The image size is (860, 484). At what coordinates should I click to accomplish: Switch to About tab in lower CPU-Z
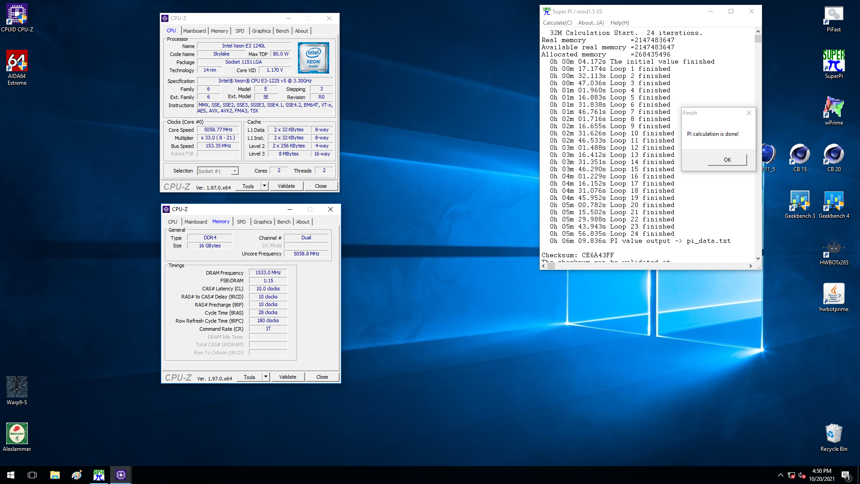pos(303,222)
